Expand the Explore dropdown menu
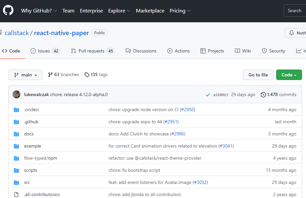306x198 pixels. pyautogui.click(x=119, y=10)
